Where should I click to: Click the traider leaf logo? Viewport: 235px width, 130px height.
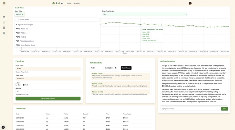54,3
